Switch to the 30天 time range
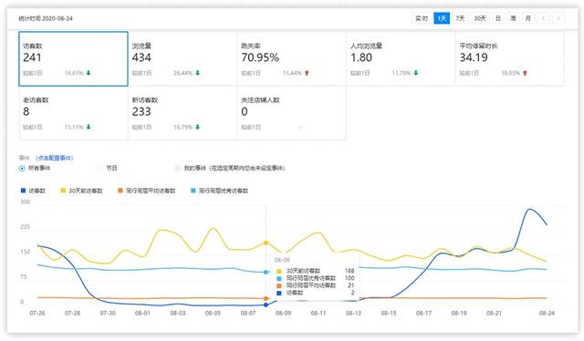This screenshot has height=341, width=584. tap(480, 18)
